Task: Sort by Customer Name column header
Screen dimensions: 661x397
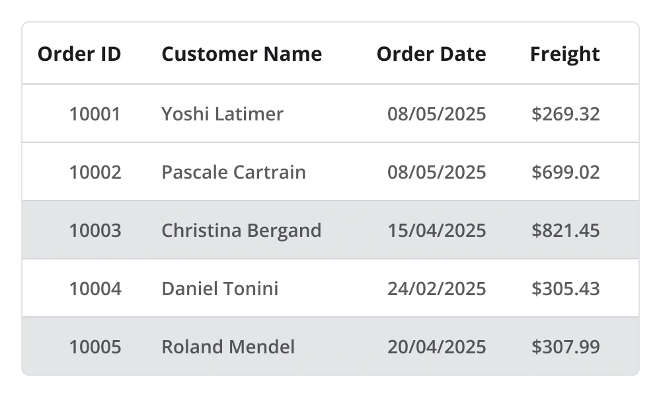Action: coord(241,54)
